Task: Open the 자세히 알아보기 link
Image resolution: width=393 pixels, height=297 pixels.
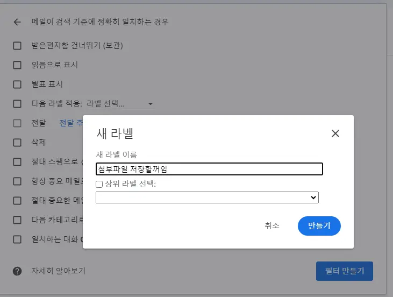Action: (x=58, y=271)
